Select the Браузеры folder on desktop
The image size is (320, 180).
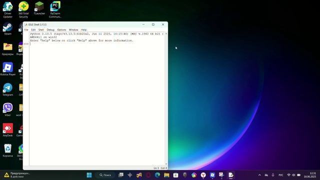click(8, 49)
